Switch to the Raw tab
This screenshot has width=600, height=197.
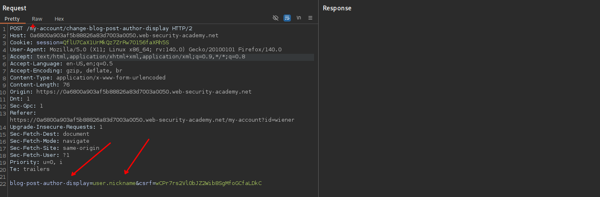pyautogui.click(x=37, y=19)
